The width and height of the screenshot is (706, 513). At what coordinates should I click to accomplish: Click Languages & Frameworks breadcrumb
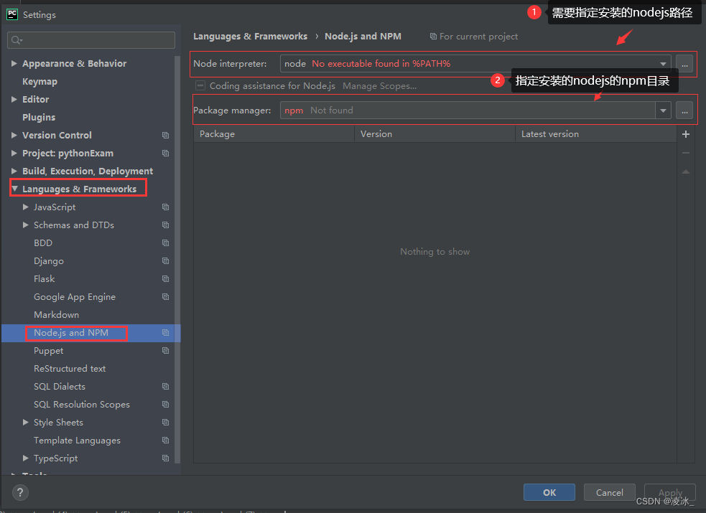[x=251, y=37]
